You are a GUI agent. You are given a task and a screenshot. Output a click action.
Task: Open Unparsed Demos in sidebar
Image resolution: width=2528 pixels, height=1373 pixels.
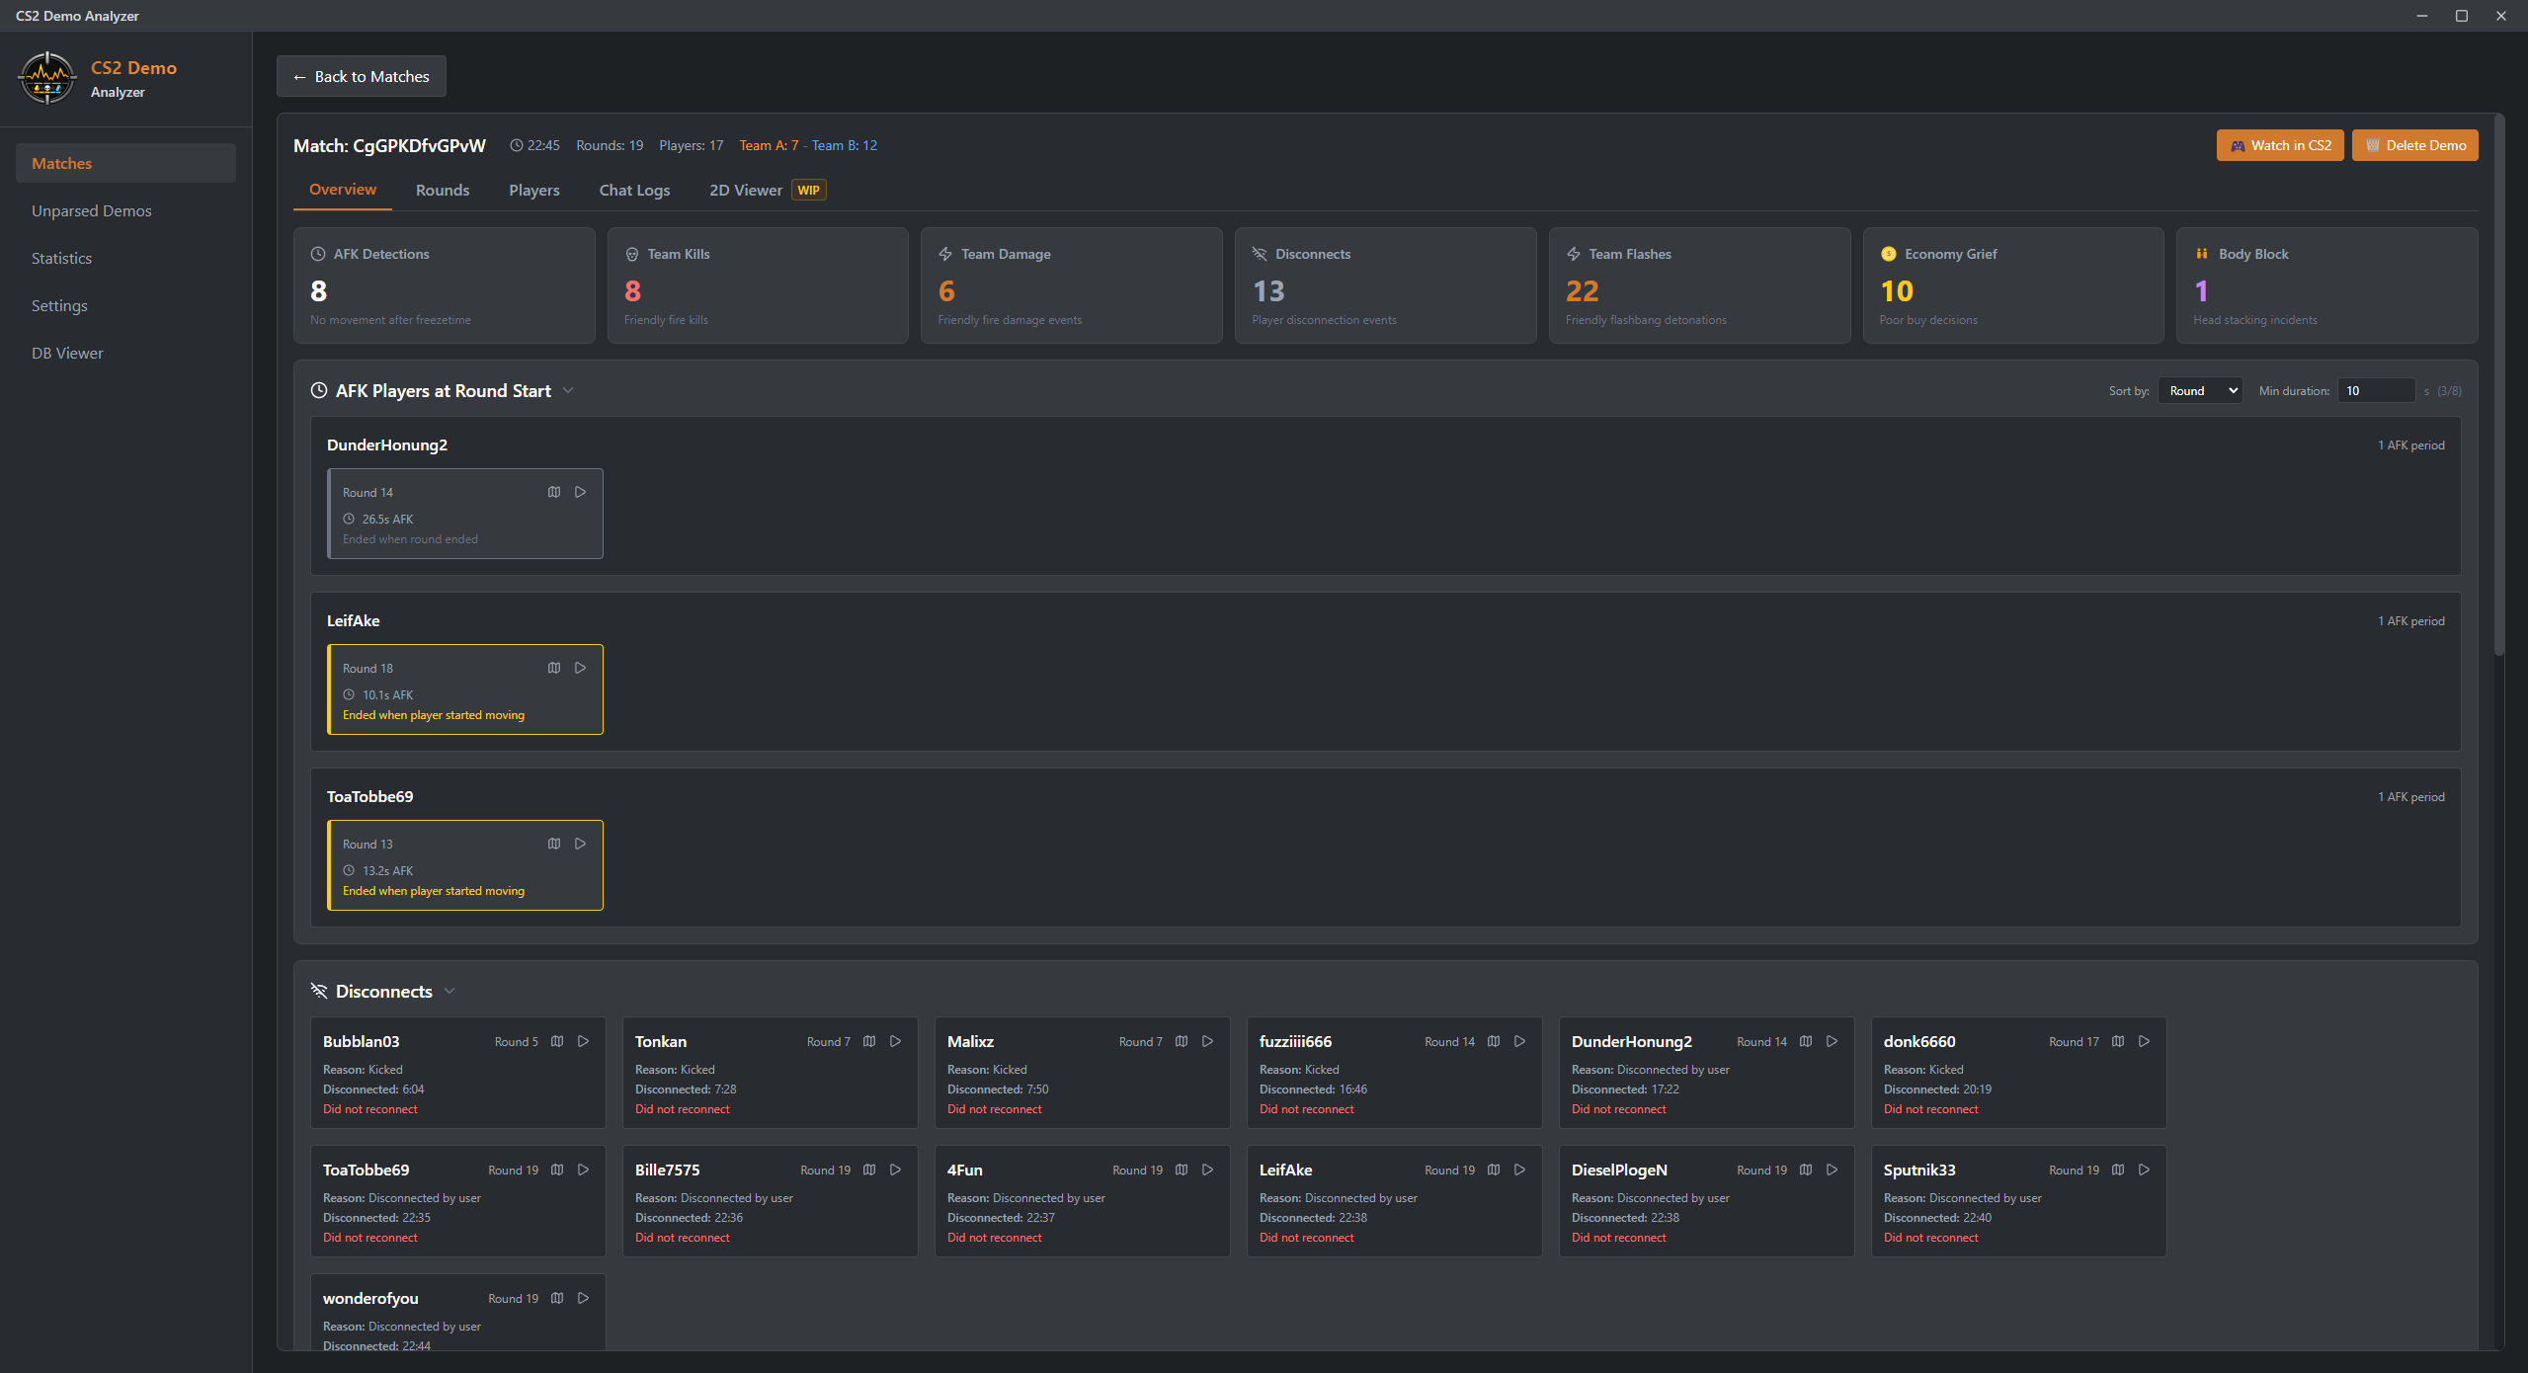(x=91, y=210)
